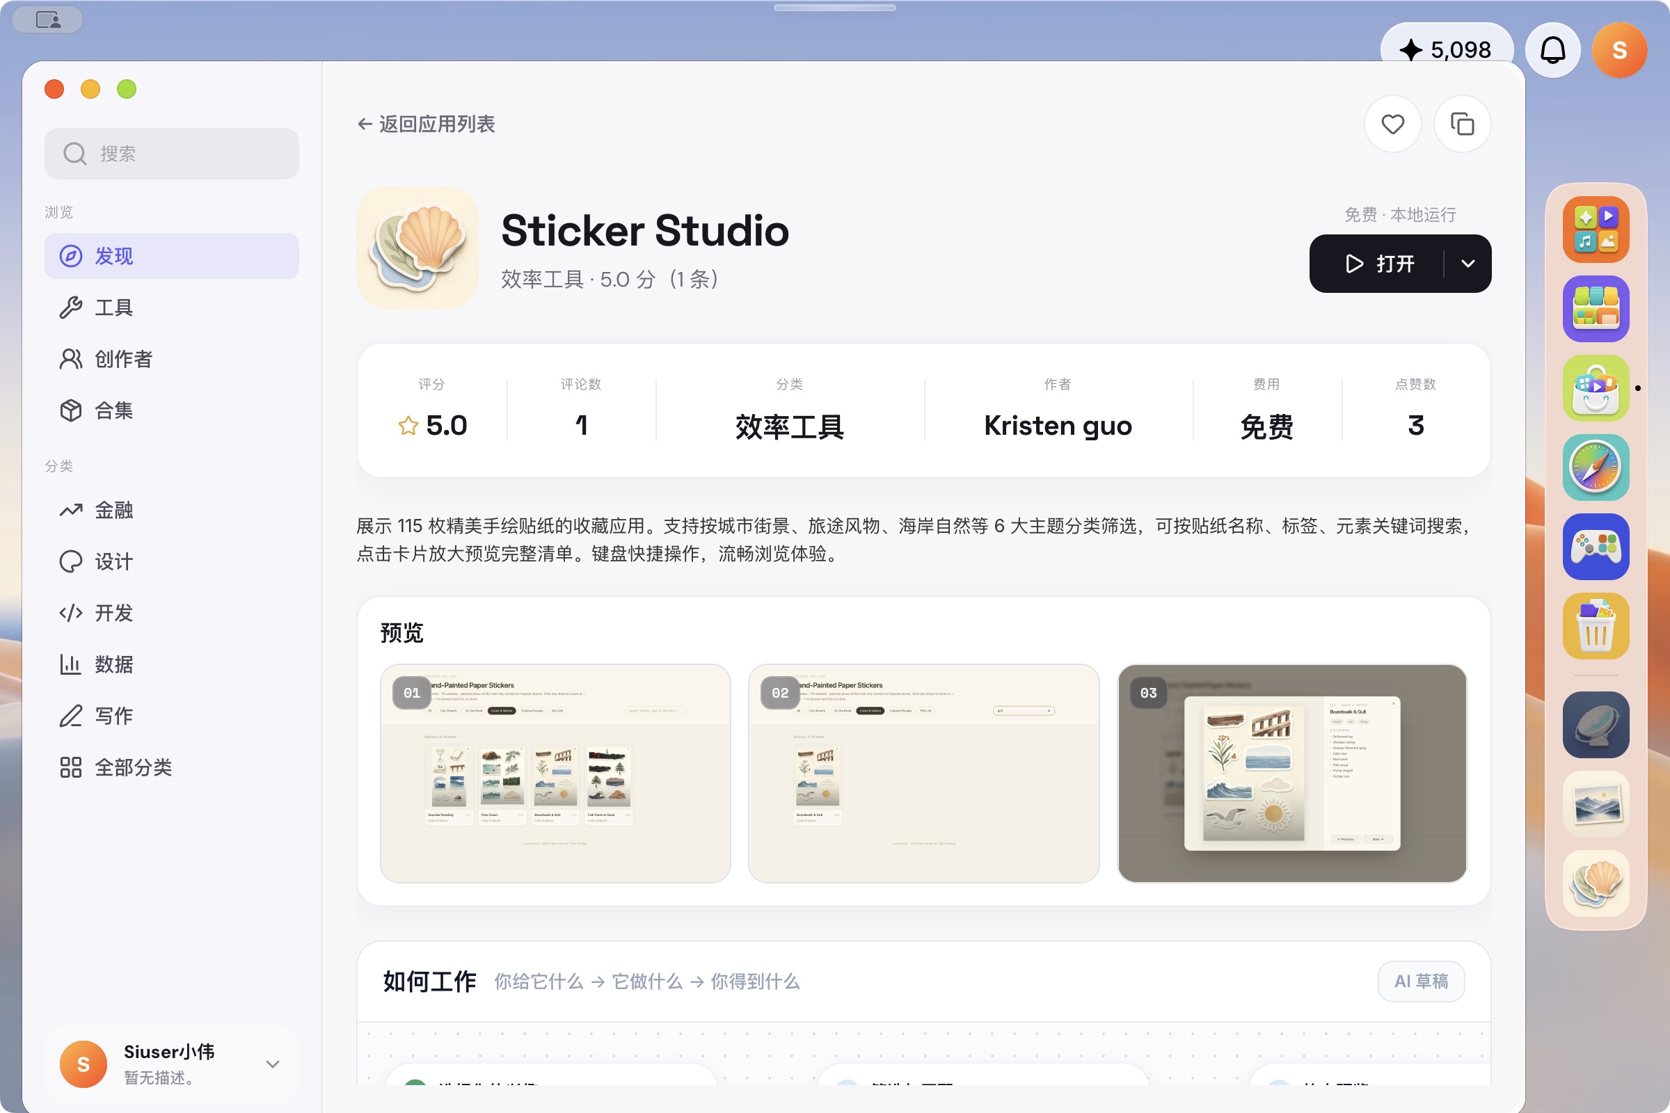Screen dimensions: 1670x1113
Task: Select the 写作 category
Action: pos(171,716)
